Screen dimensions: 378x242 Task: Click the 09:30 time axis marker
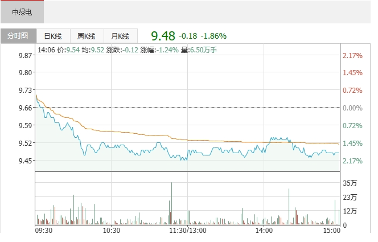tap(44, 231)
